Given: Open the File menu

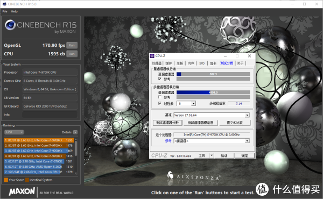Looking at the screenshot, I should point(5,11).
